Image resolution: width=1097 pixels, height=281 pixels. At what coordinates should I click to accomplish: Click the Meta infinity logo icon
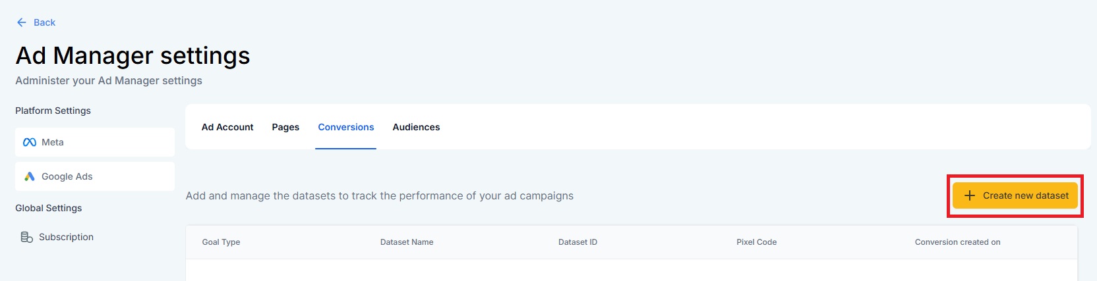[x=30, y=142]
